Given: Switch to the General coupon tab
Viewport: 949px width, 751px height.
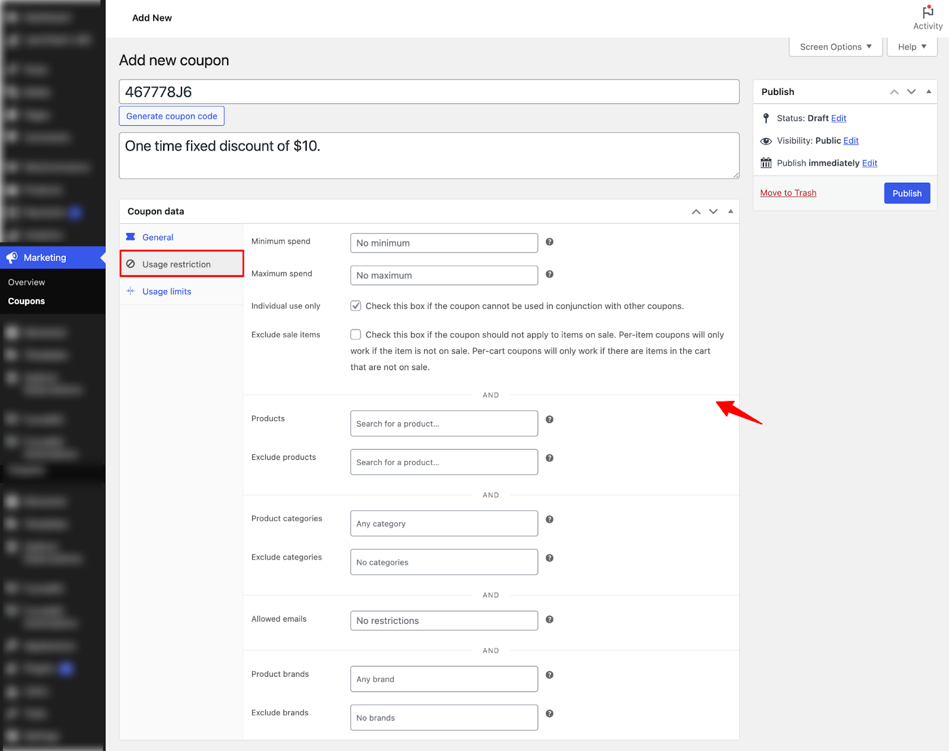Looking at the screenshot, I should point(158,237).
